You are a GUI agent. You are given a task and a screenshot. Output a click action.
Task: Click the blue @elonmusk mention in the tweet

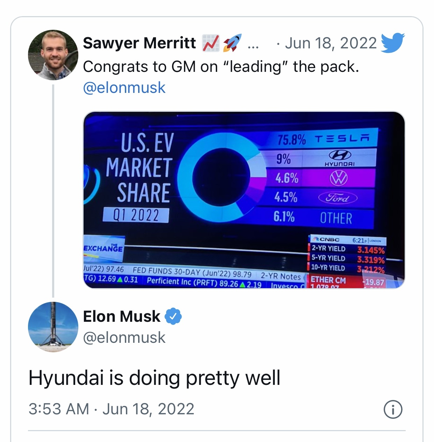(124, 88)
